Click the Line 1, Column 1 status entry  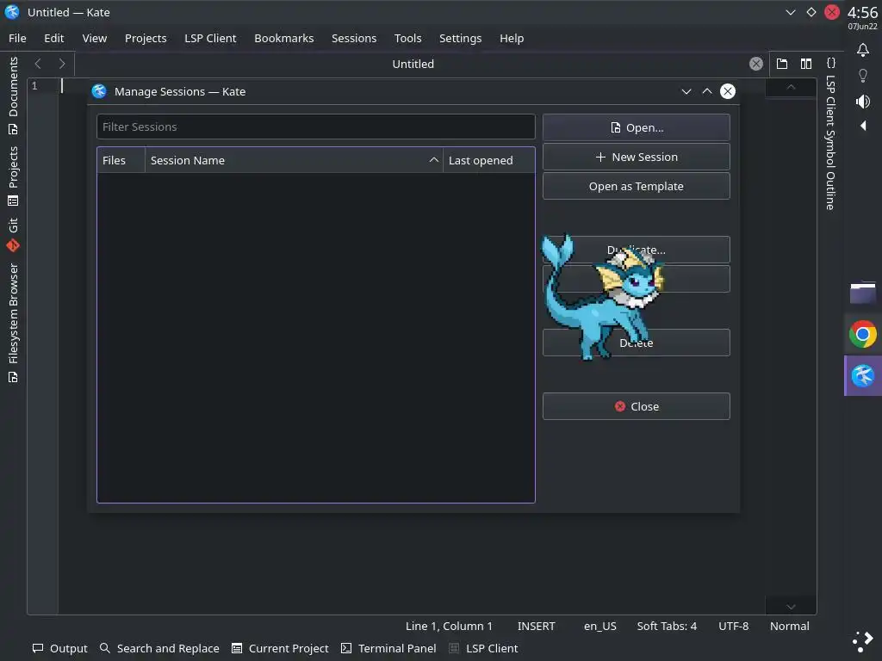[x=449, y=627]
